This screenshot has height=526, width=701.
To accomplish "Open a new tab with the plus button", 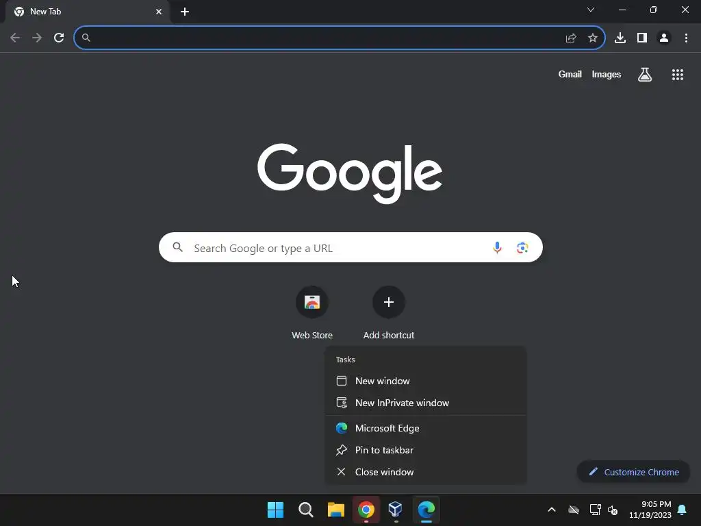I will 185,12.
